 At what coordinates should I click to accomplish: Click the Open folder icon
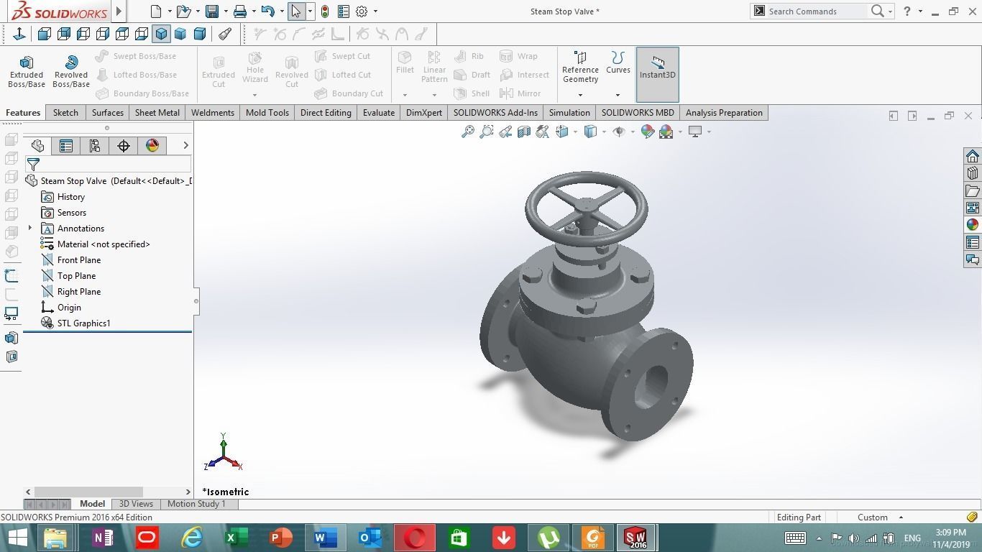[183, 11]
